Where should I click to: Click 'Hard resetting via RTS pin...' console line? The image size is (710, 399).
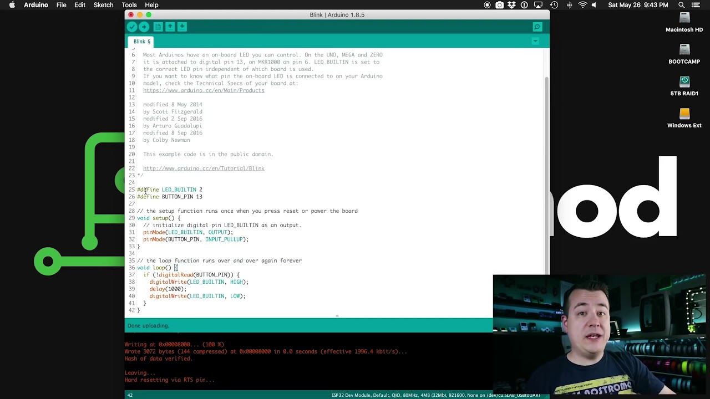[169, 380]
